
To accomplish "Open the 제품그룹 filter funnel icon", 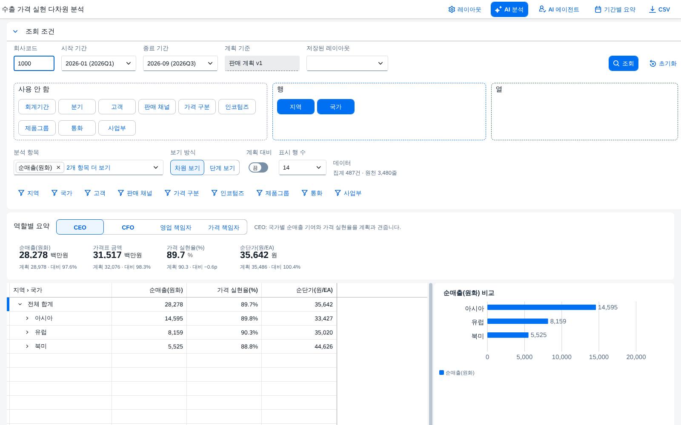I will pos(259,193).
